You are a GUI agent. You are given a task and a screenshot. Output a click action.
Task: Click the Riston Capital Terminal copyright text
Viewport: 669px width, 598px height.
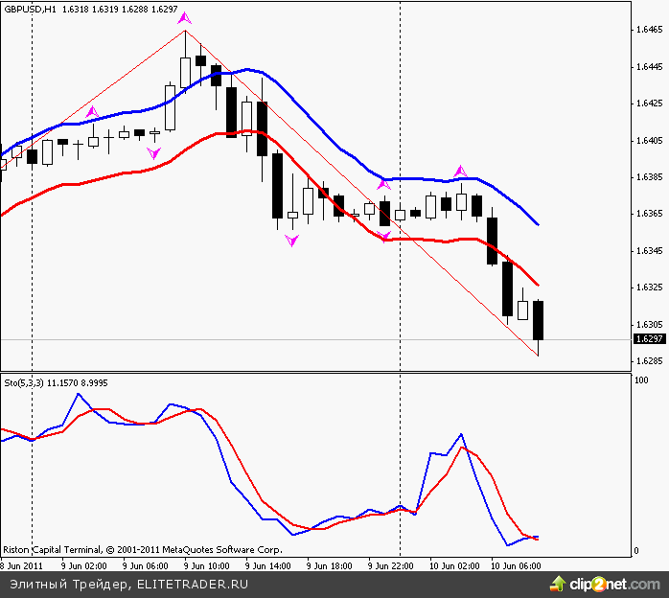[142, 551]
